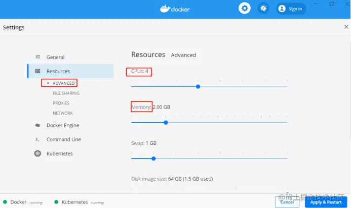This screenshot has height=208, width=351.
Task: Minimize the Docker window
Action: coord(316,4)
